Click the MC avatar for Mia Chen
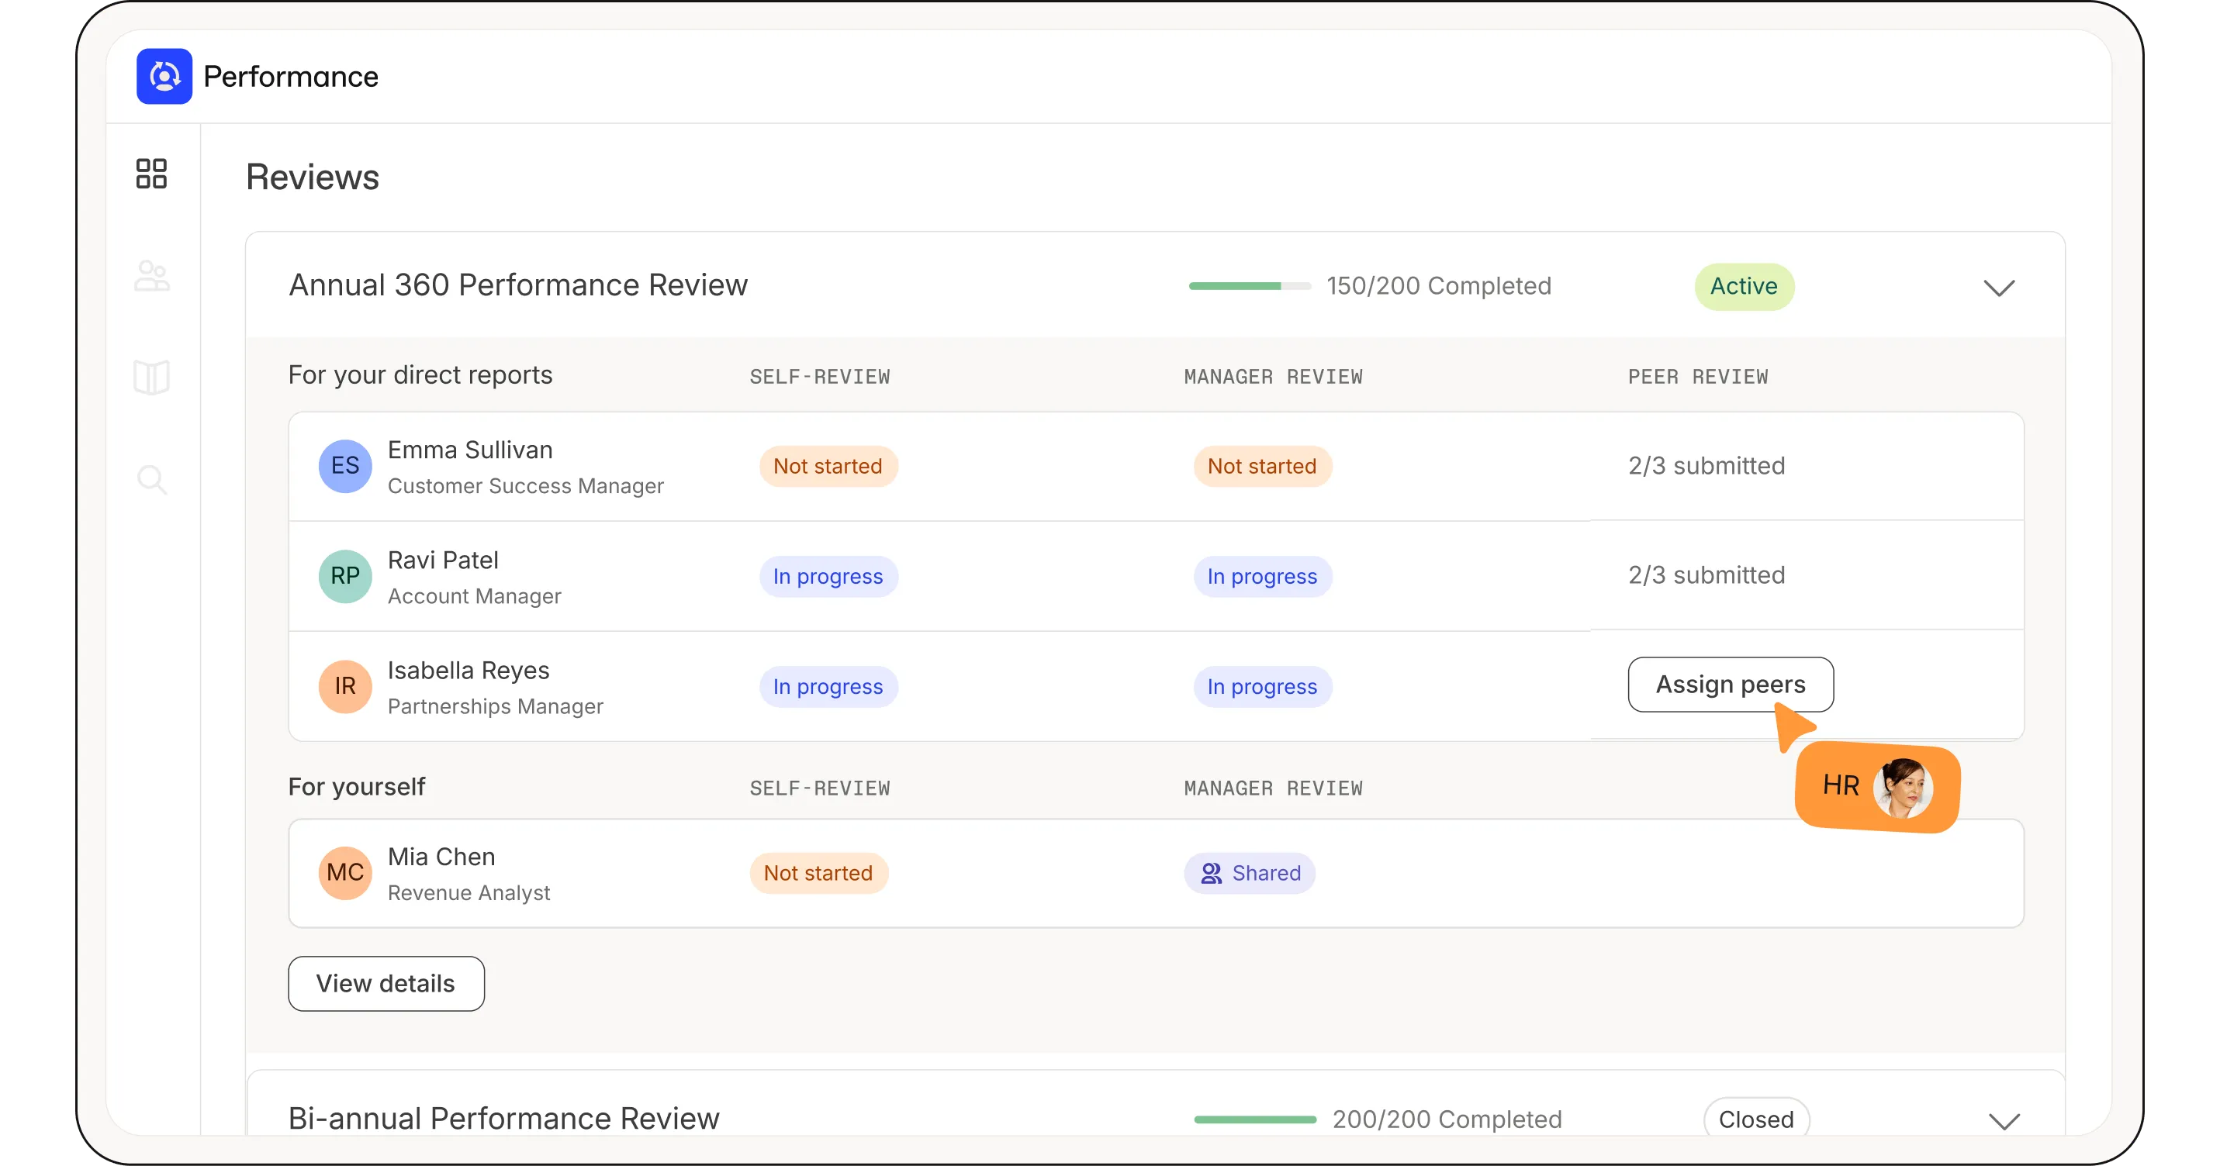The image size is (2220, 1166). tap(344, 872)
